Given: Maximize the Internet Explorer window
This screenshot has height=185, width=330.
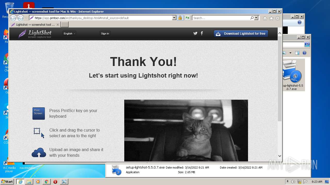Looking at the screenshot, I should (x=275, y=12).
